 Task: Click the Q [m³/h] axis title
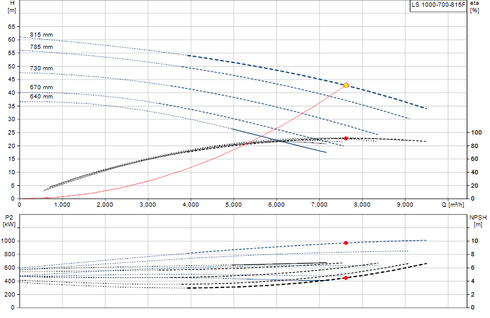(x=453, y=205)
